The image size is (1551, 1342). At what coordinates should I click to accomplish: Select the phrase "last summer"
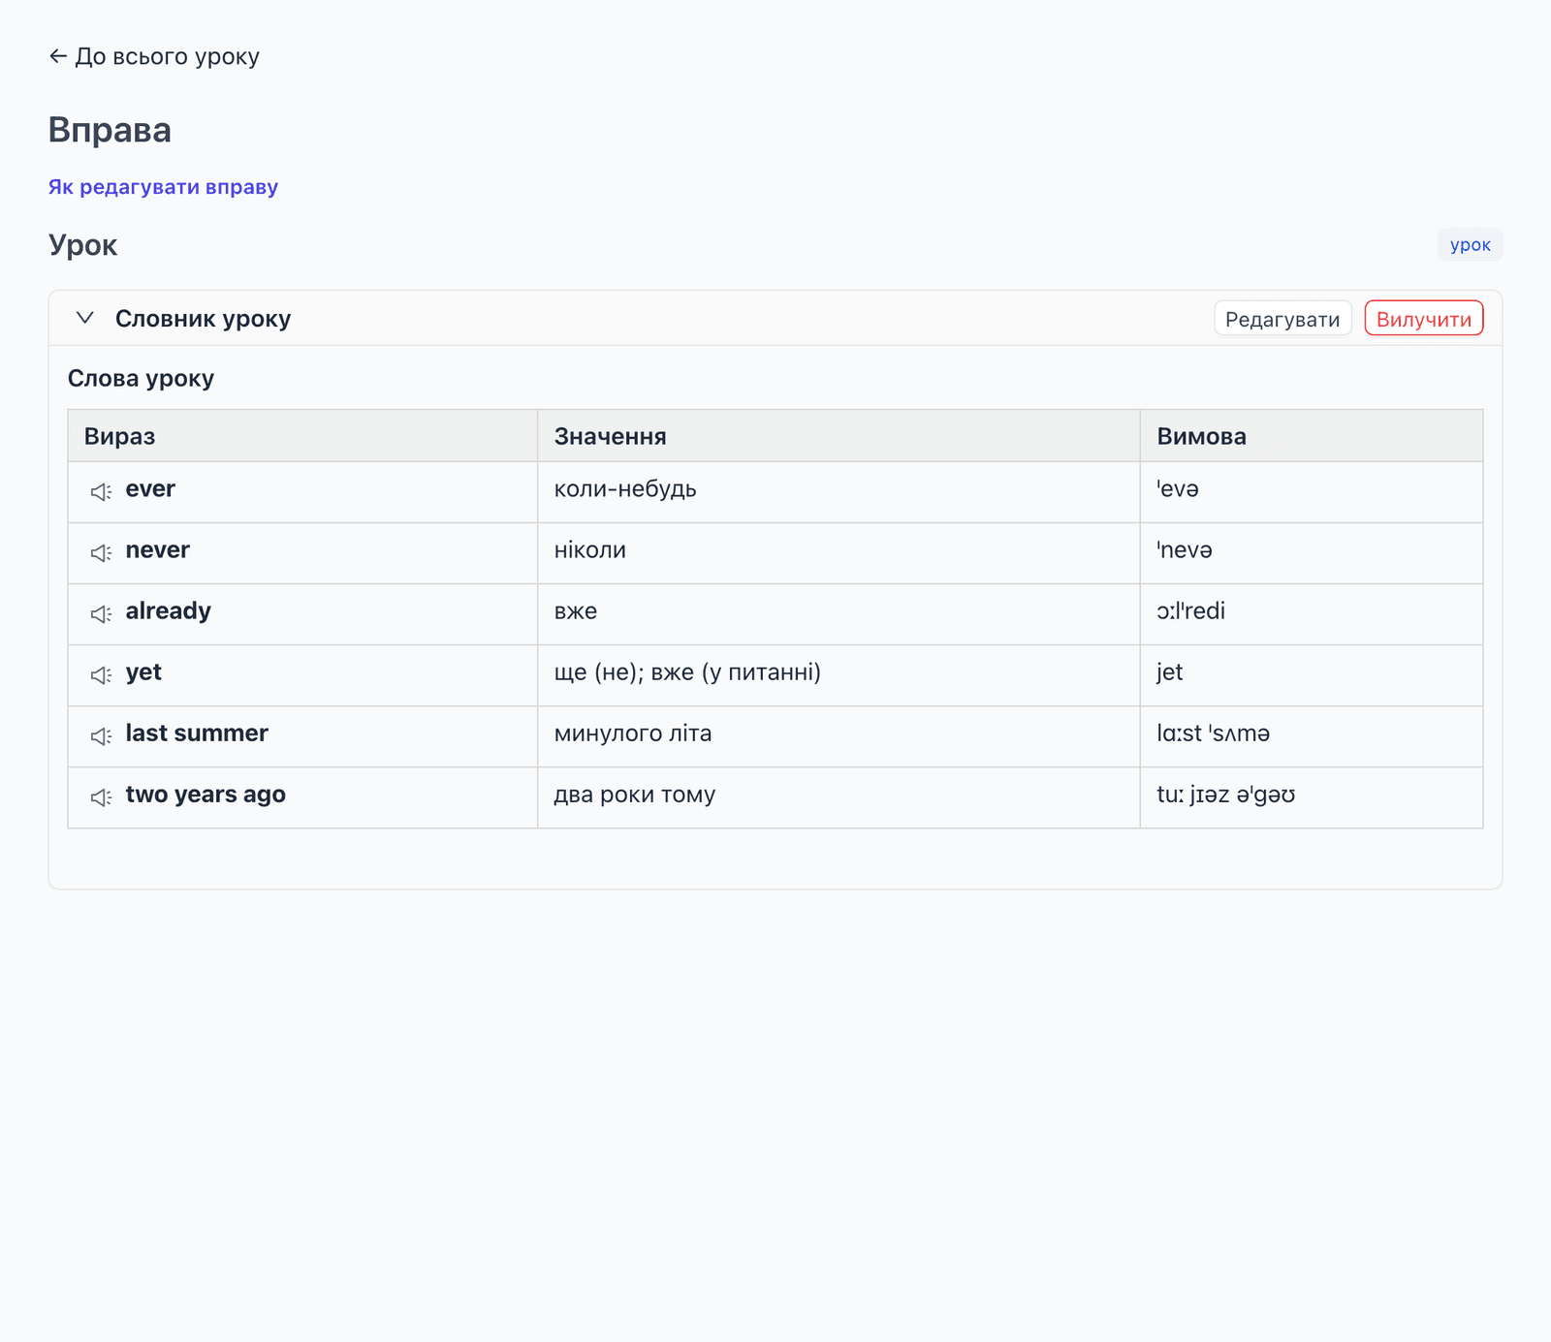click(197, 733)
